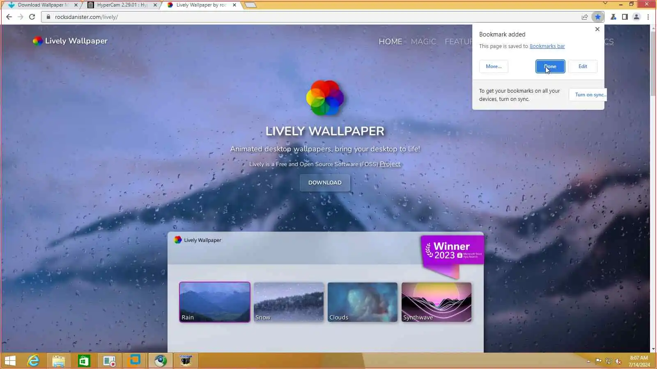The width and height of the screenshot is (657, 369).
Task: Close the Lively Wallpaper tab
Action: tap(234, 5)
